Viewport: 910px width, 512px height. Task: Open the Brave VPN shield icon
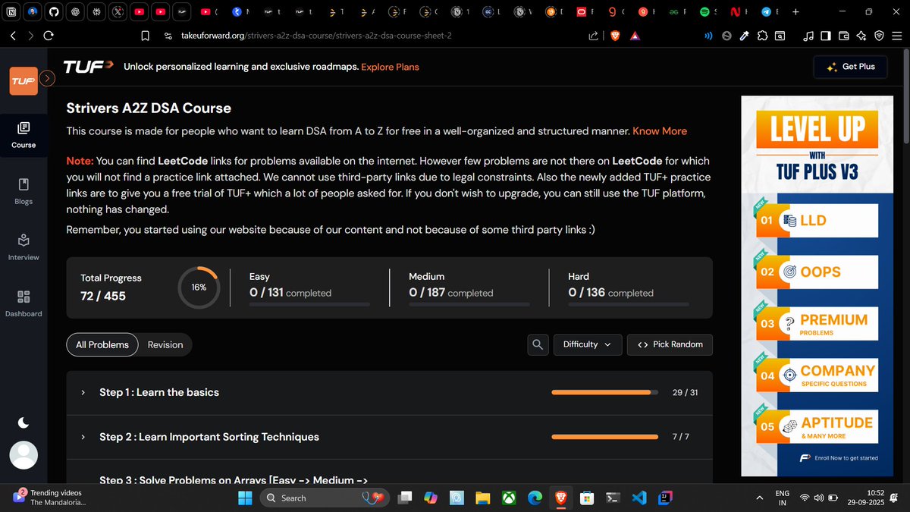tap(879, 36)
